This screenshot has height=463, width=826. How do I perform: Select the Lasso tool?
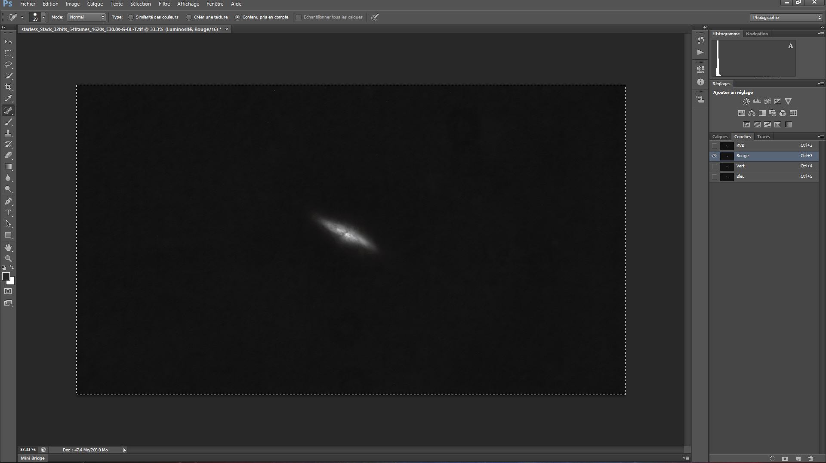point(8,65)
